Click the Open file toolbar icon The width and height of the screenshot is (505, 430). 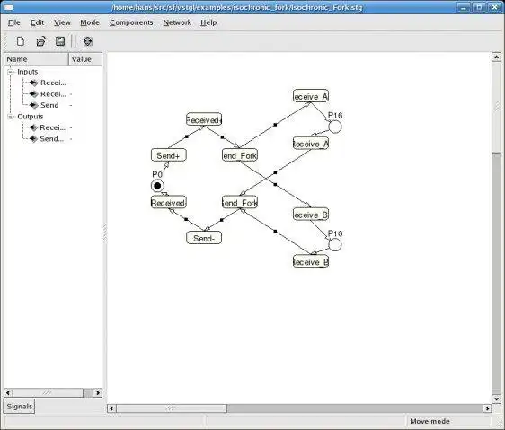coord(41,41)
